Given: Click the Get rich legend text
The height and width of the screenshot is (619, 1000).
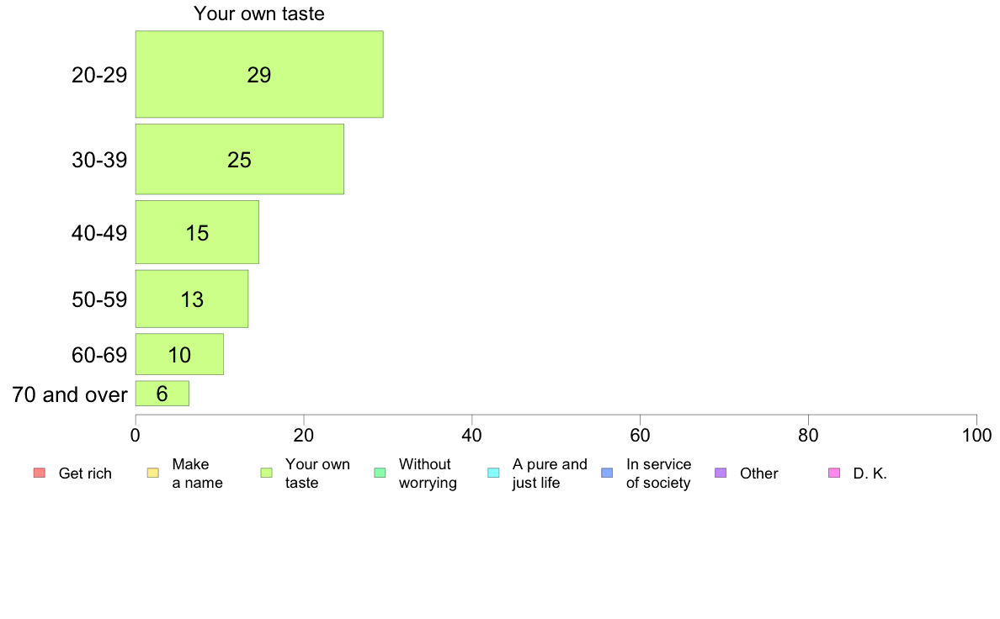Looking at the screenshot, I should [85, 473].
